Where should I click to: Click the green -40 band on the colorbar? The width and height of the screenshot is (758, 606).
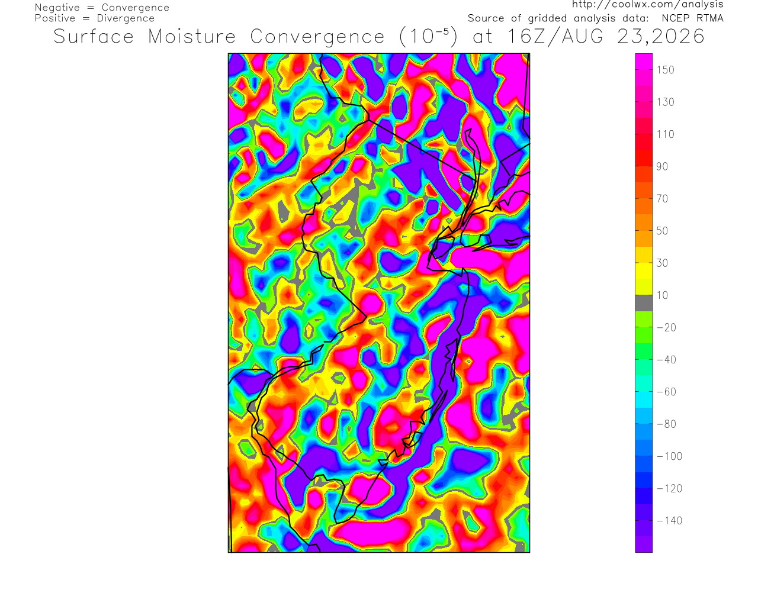coord(644,352)
